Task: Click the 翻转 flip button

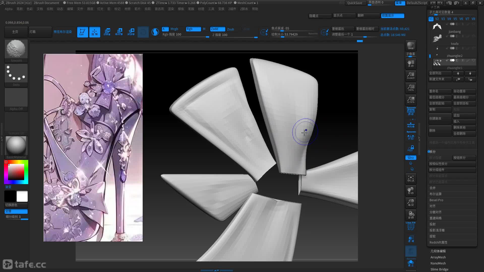Action: (x=368, y=16)
